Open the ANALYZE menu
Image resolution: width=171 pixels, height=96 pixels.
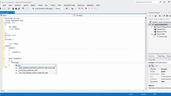tap(81, 5)
